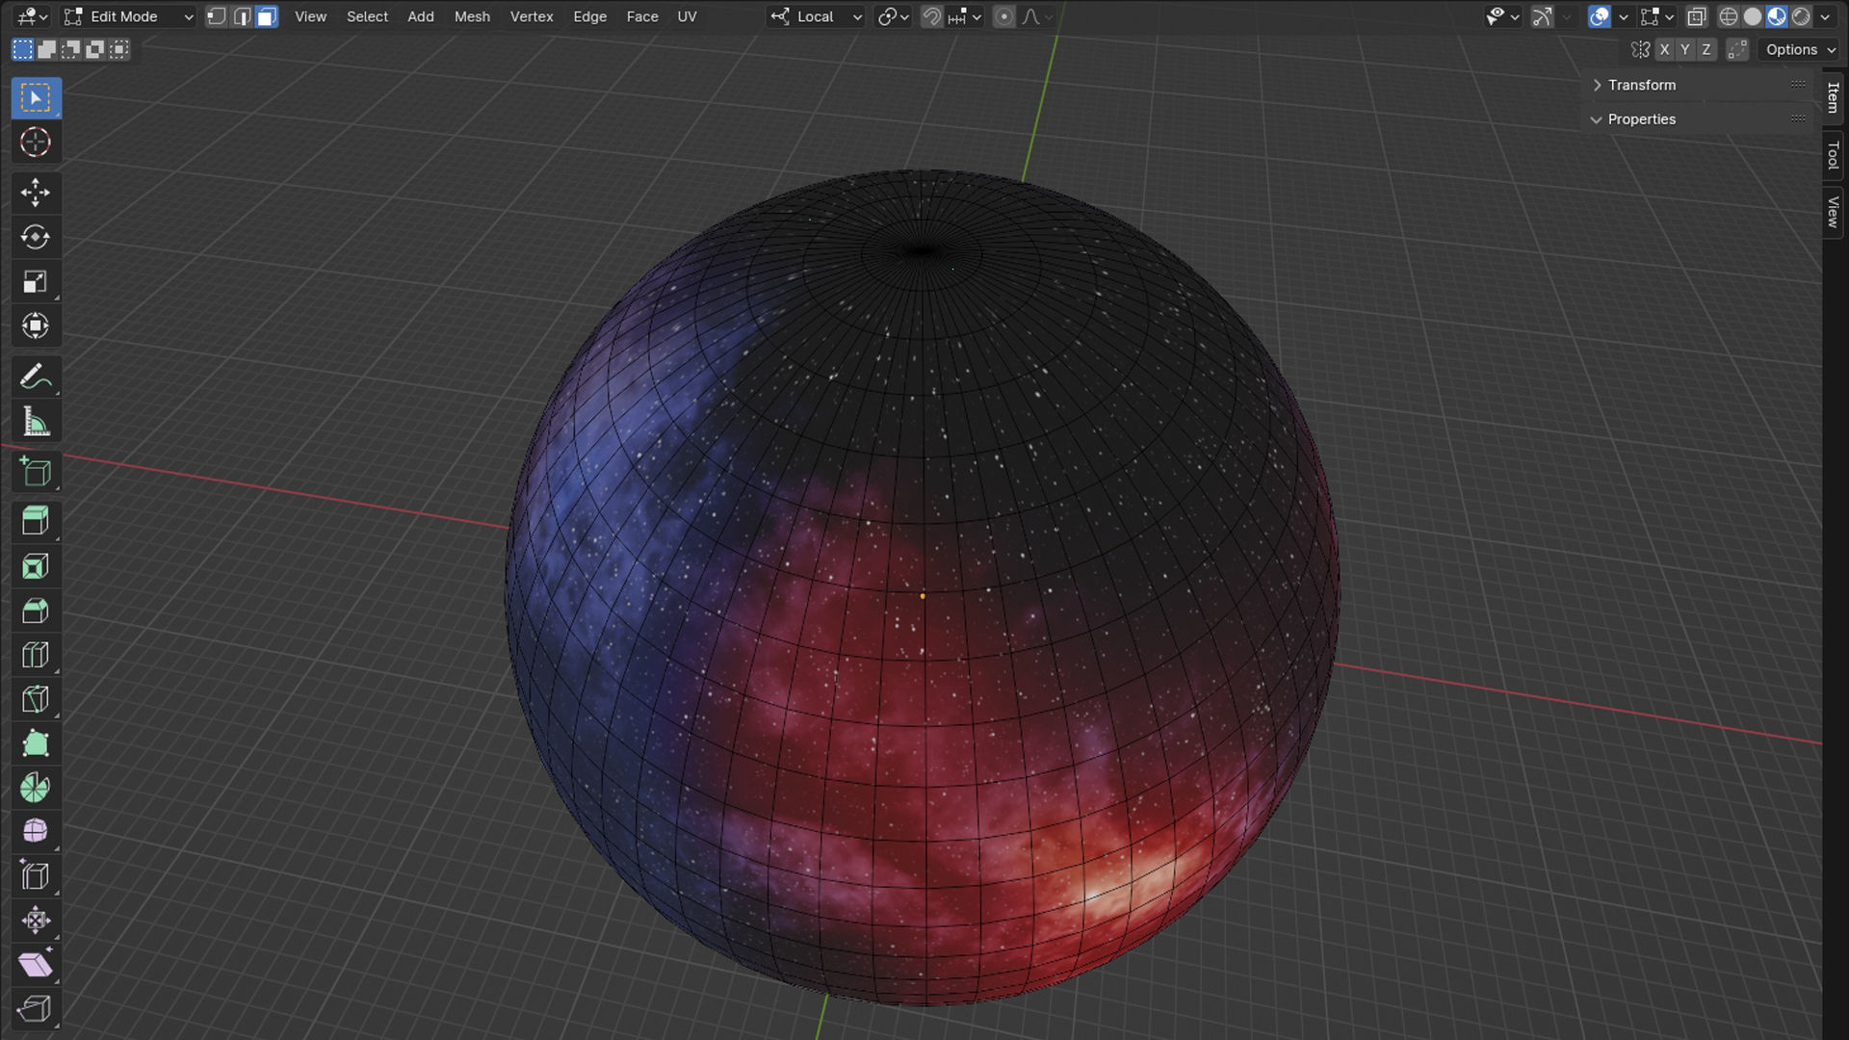Activate the Shear tool
Viewport: 1849px width, 1040px height.
(36, 964)
